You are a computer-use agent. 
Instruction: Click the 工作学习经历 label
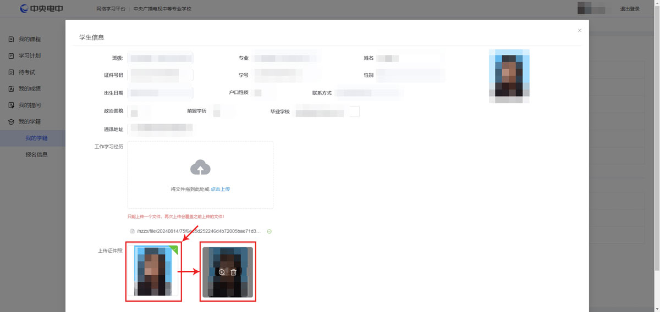click(x=109, y=147)
